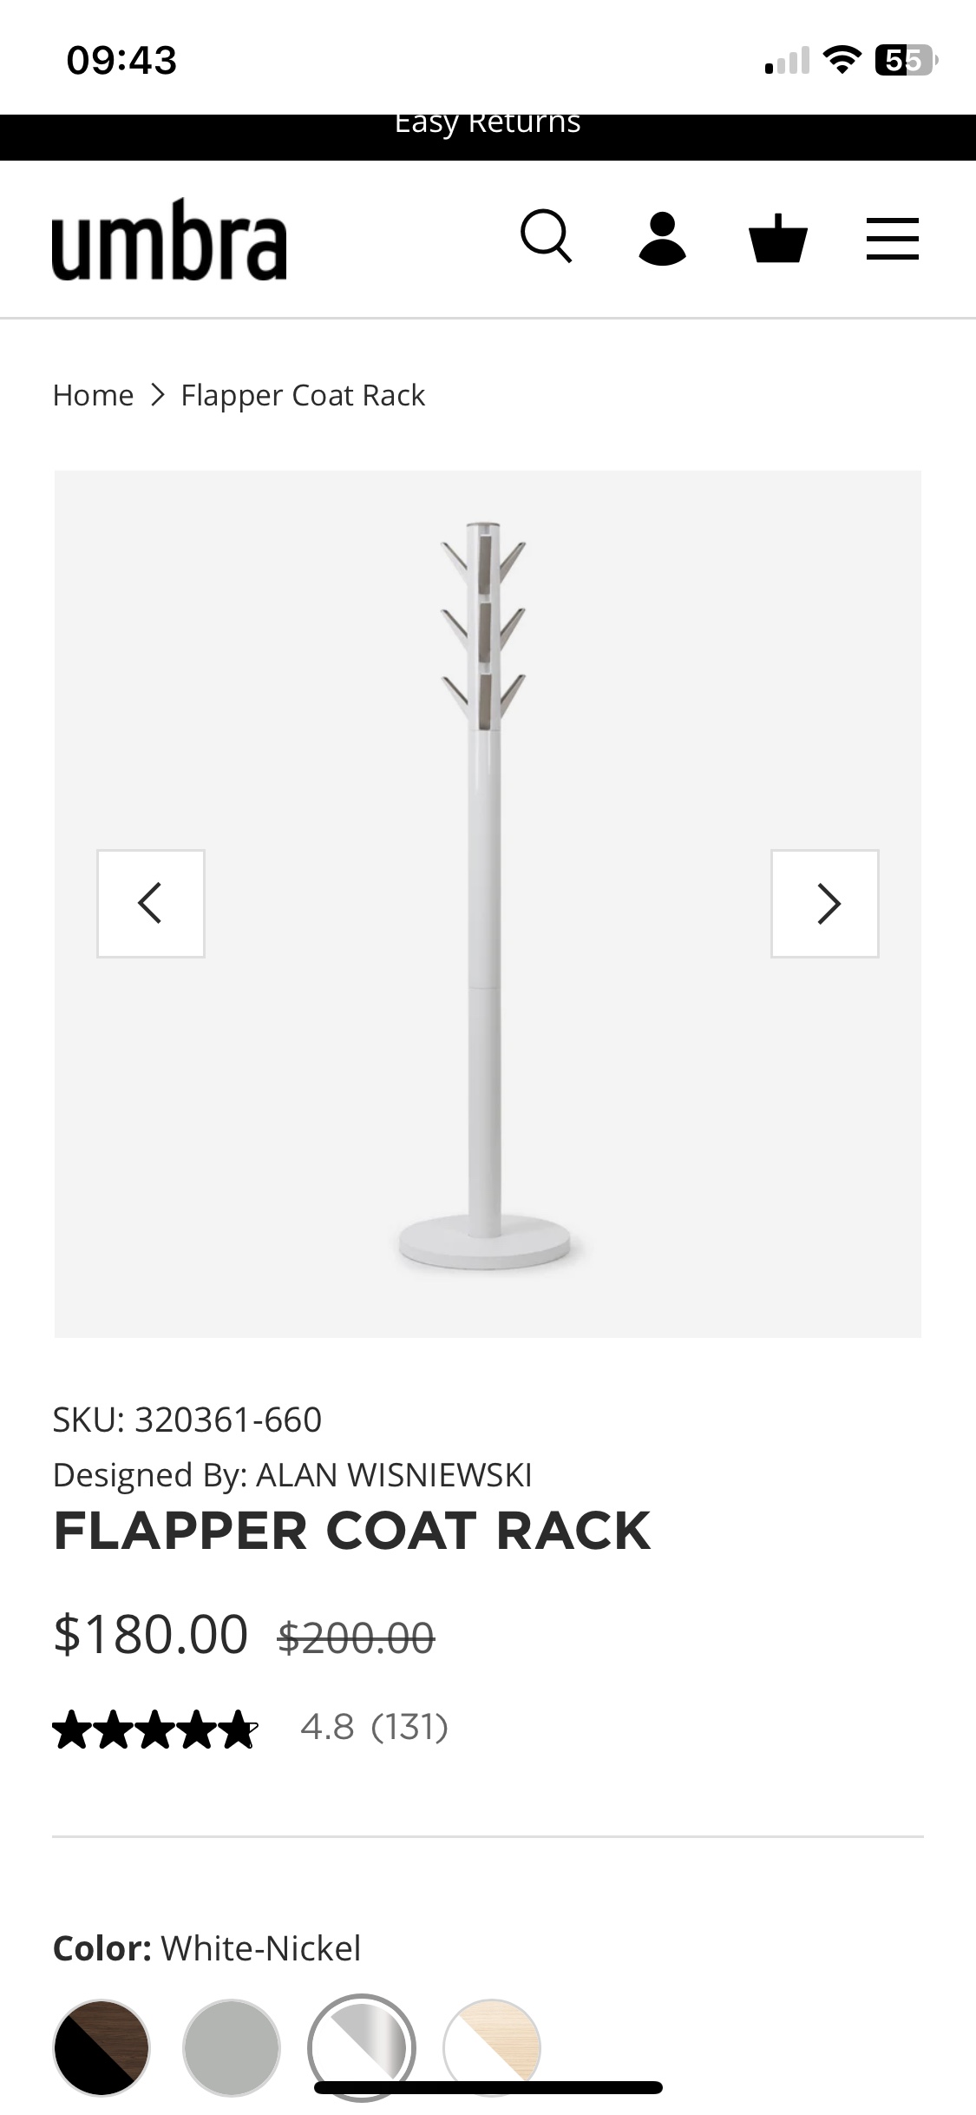Open the five-star rating reviews
The height and width of the screenshot is (2115, 976).
click(155, 1729)
